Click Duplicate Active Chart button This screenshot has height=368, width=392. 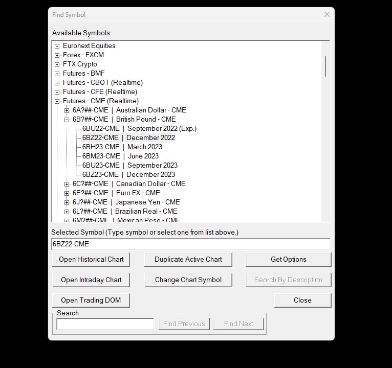coord(188,260)
